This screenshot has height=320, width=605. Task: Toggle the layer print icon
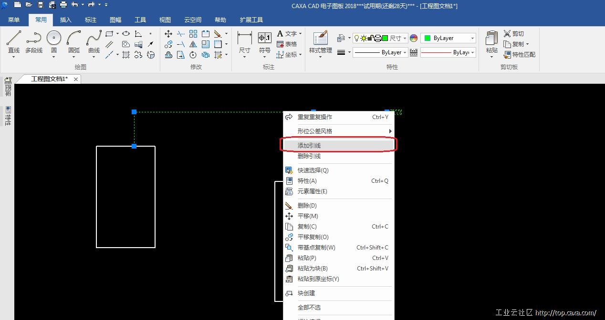[x=377, y=38]
